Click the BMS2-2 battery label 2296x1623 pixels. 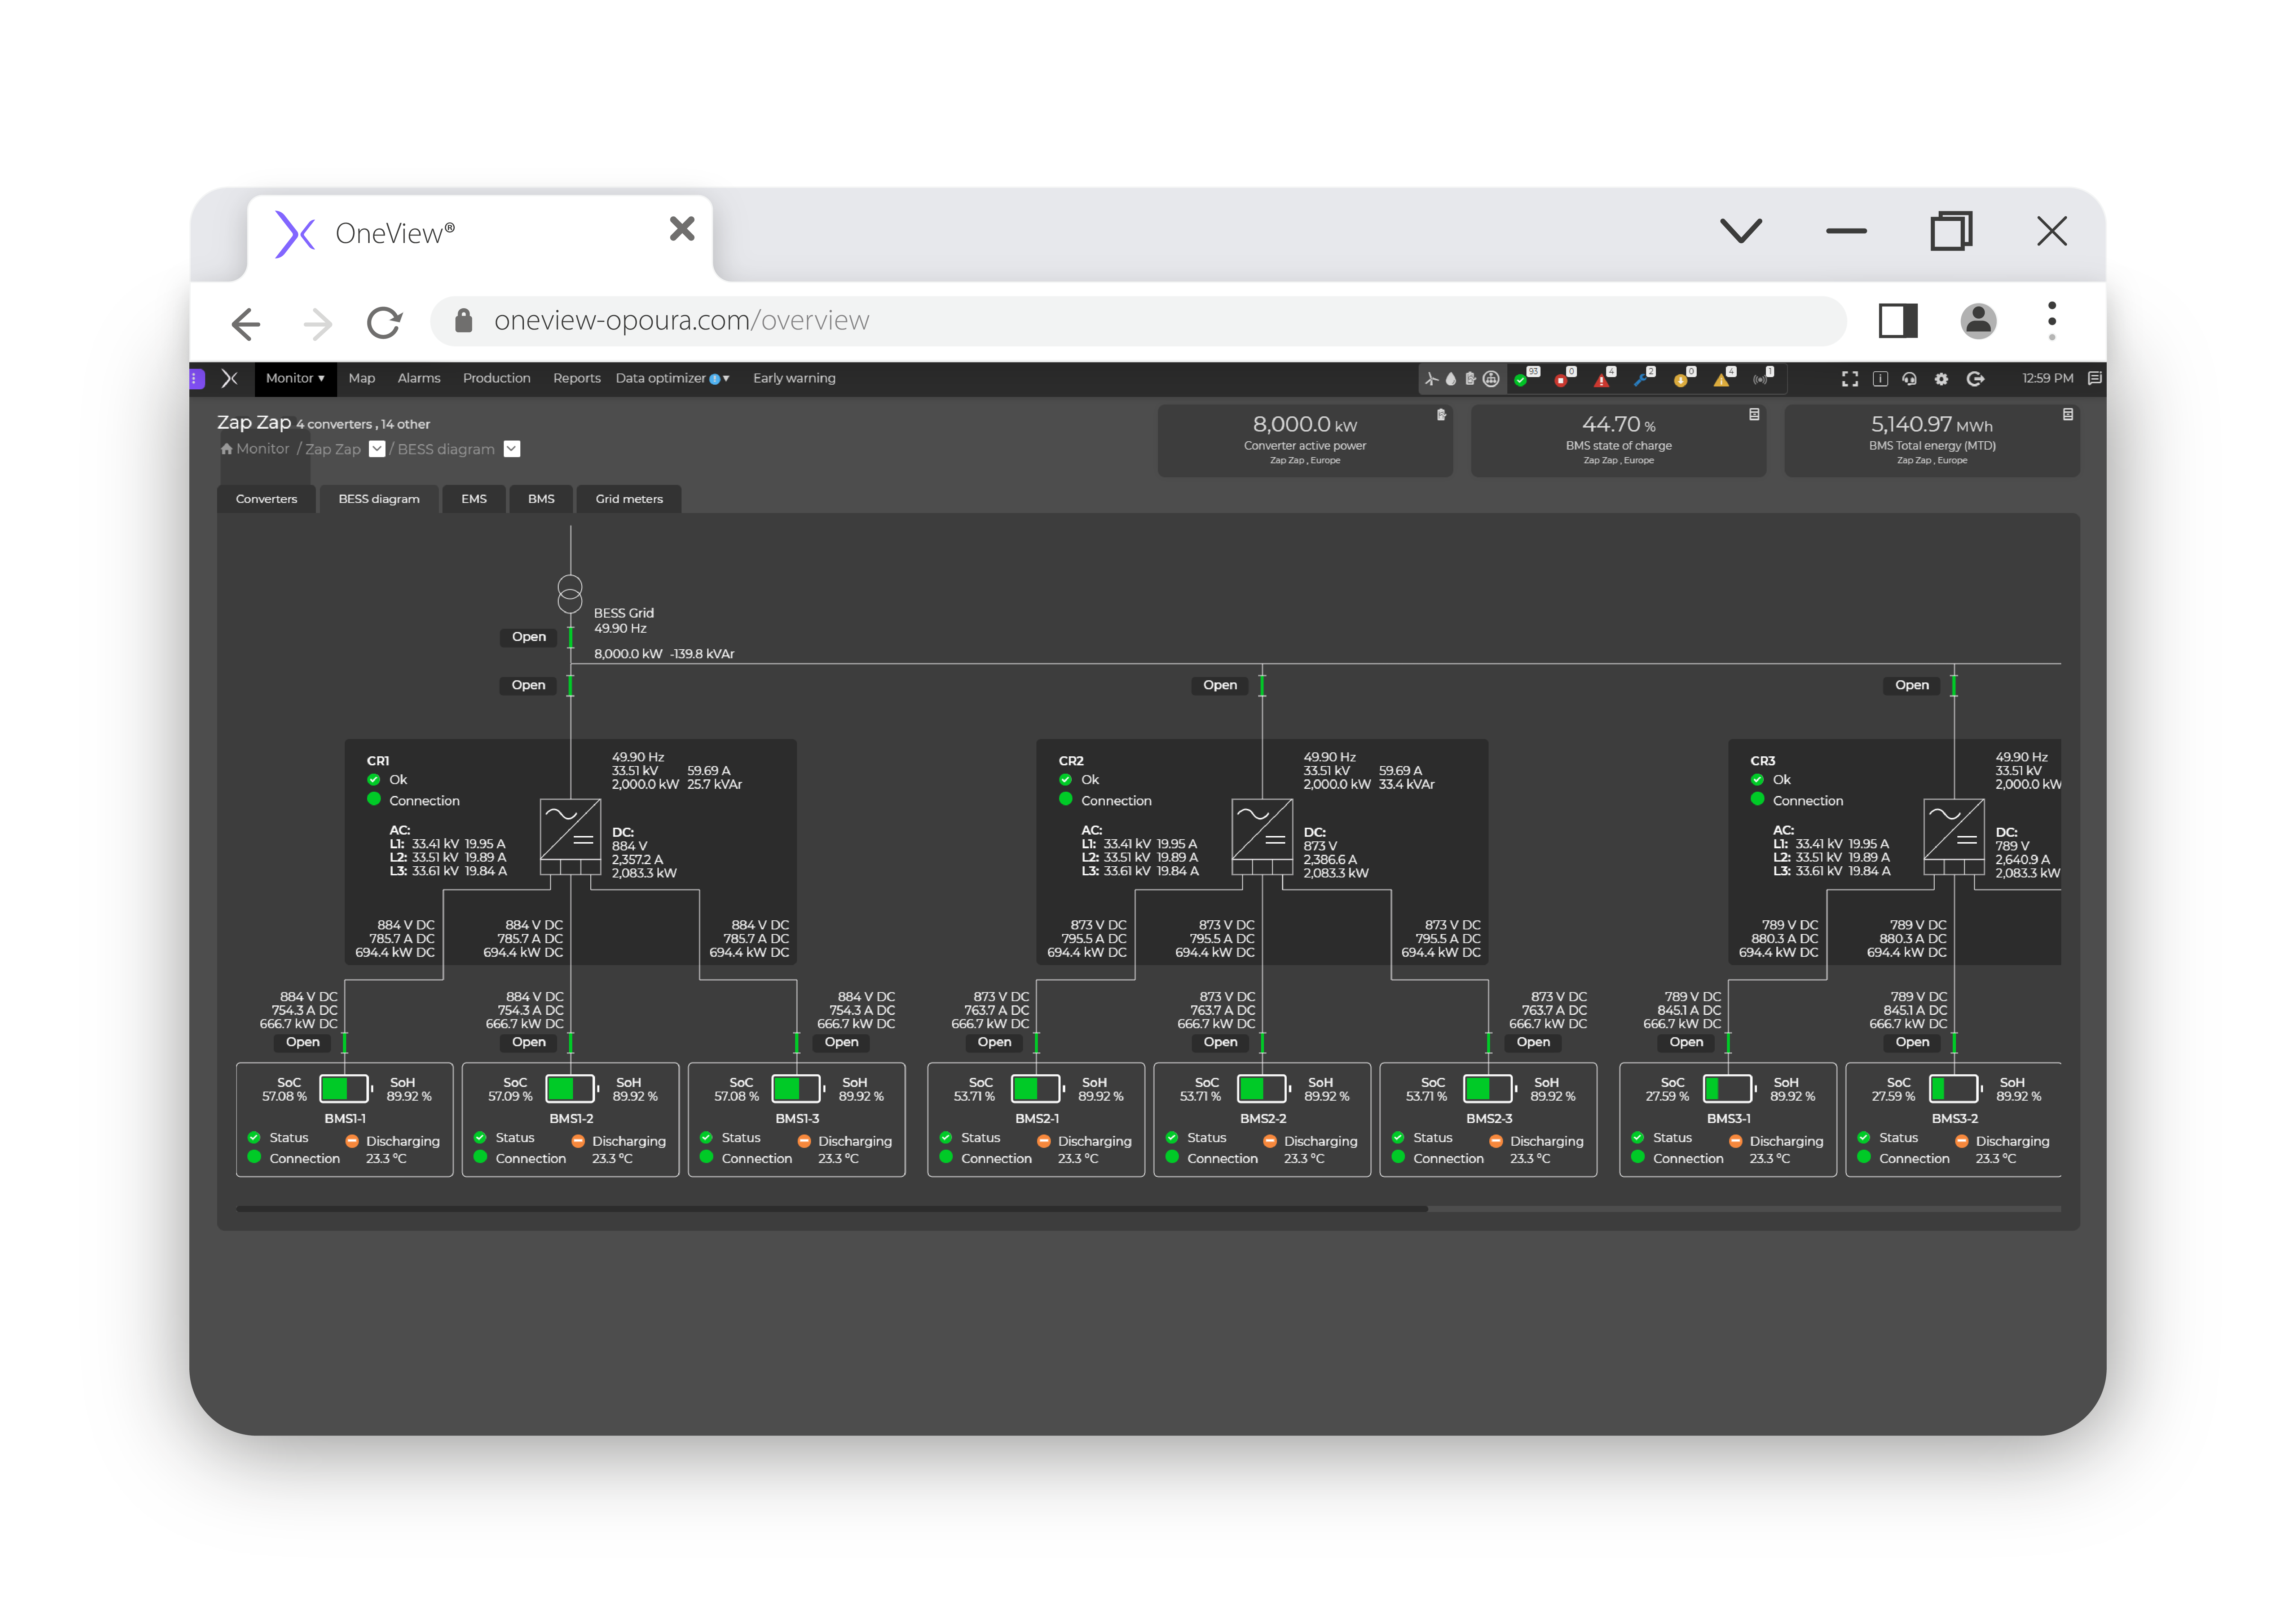tap(1262, 1119)
